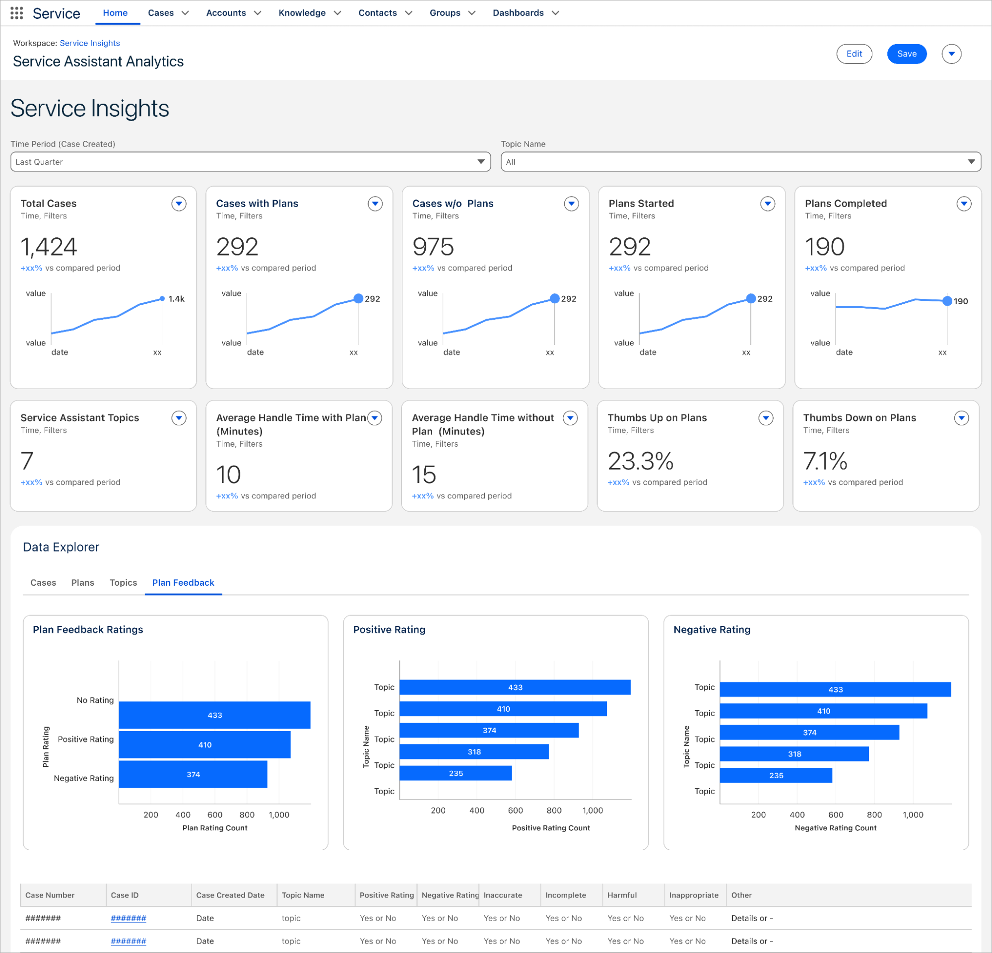Sort by Inaccurate column header
The image size is (992, 953).
tap(510, 896)
